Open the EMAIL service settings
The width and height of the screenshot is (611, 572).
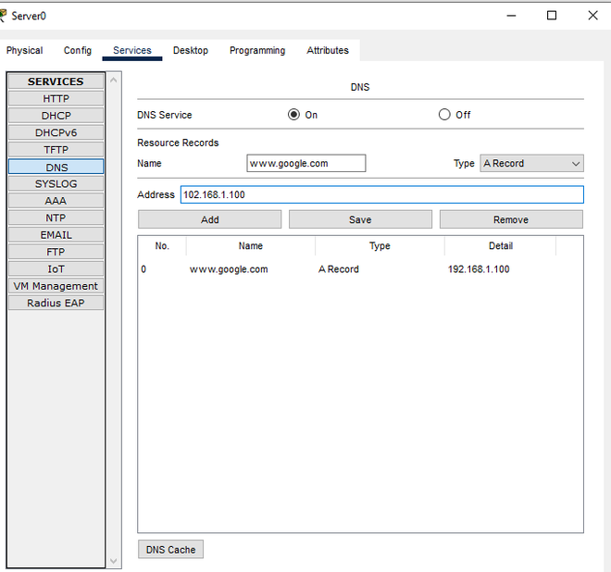[x=56, y=235]
